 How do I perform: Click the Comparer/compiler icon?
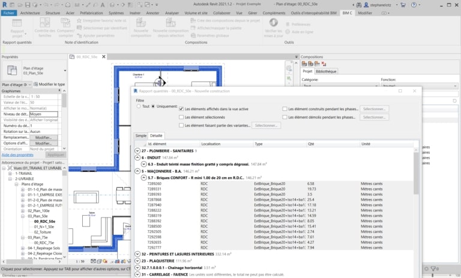67,23
